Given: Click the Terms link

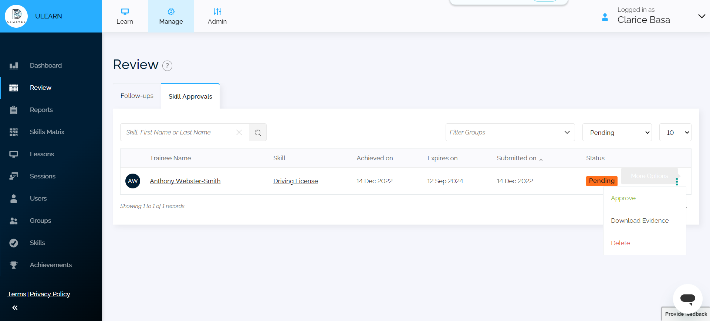Looking at the screenshot, I should pyautogui.click(x=17, y=294).
